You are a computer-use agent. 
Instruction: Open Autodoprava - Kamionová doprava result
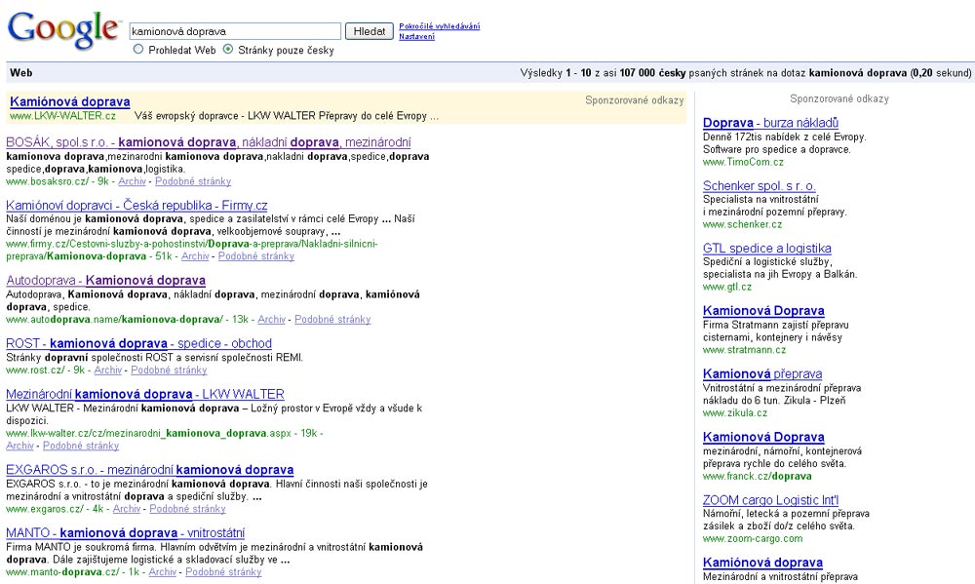105,281
